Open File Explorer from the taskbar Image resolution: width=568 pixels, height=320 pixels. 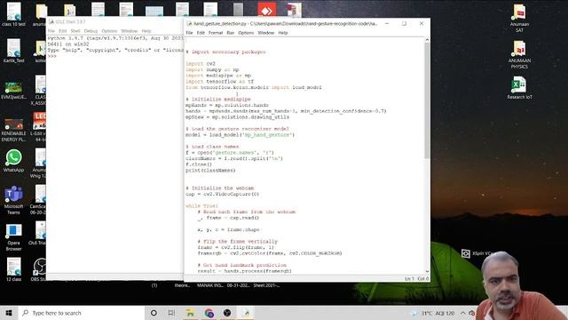point(190,313)
